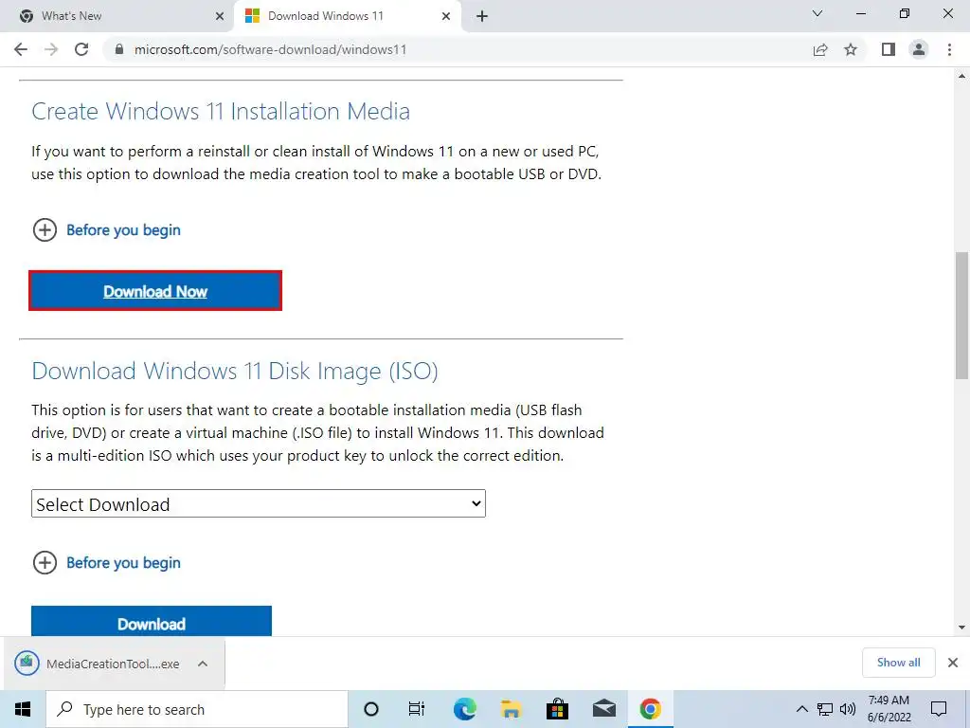Click the Create Windows 11 Installation Media heading
Screen dimensions: 970x728
(221, 112)
